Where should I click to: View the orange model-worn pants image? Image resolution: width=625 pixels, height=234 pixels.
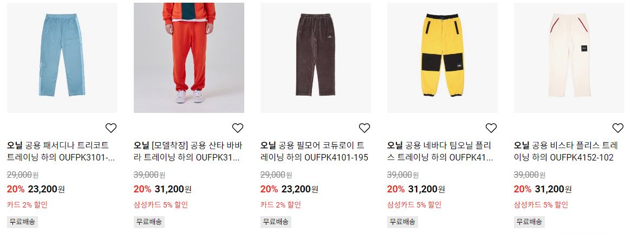pos(189,58)
